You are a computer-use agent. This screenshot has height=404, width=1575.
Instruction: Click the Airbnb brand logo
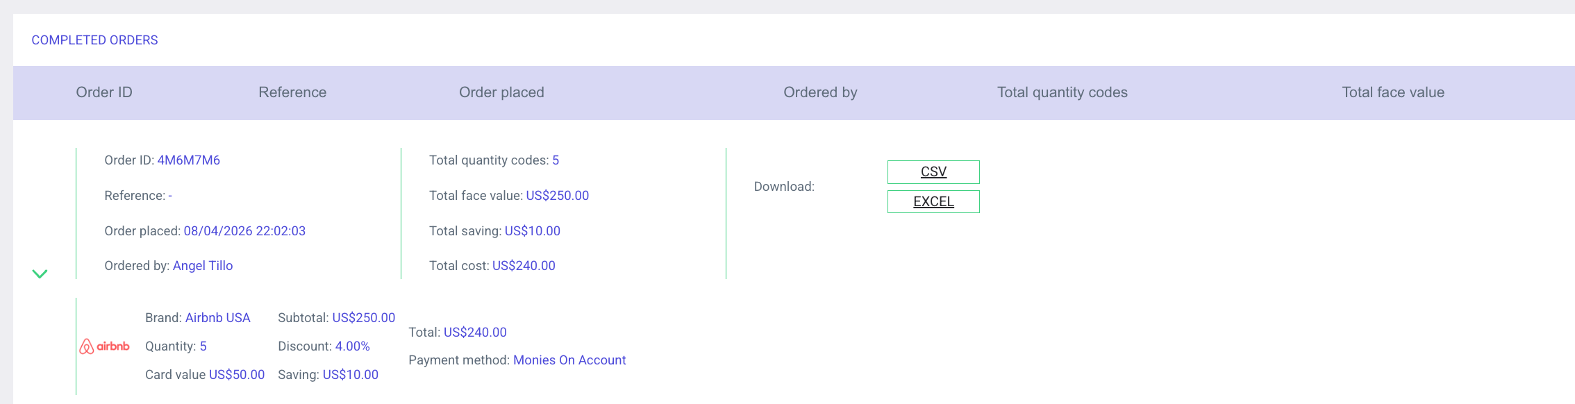tap(105, 346)
